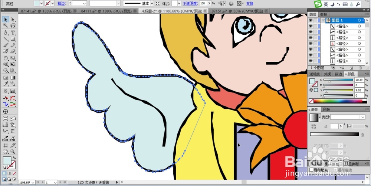Select the Type tool
Viewport: 371px width, 186px height.
(13, 33)
